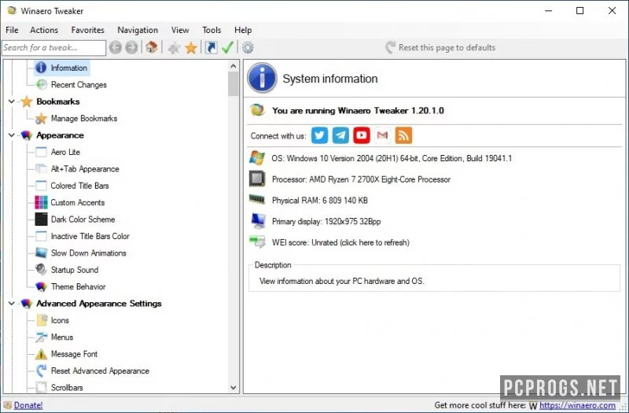Image resolution: width=629 pixels, height=413 pixels.
Task: Select Theme Behavior tree item
Action: coord(78,286)
